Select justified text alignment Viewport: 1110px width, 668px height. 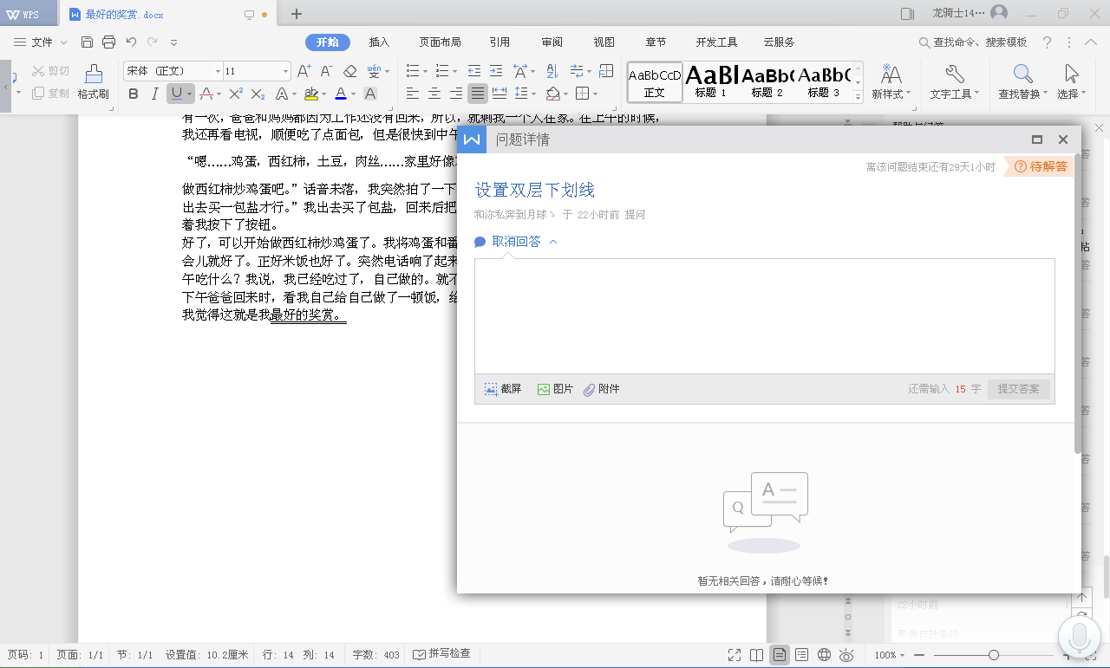(477, 94)
